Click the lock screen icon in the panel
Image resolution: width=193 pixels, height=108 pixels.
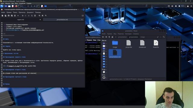coord(188,6)
